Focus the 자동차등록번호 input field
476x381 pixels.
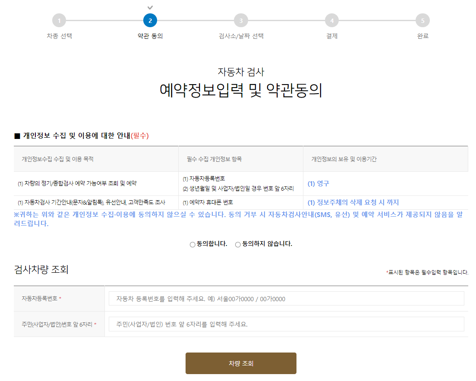point(286,299)
